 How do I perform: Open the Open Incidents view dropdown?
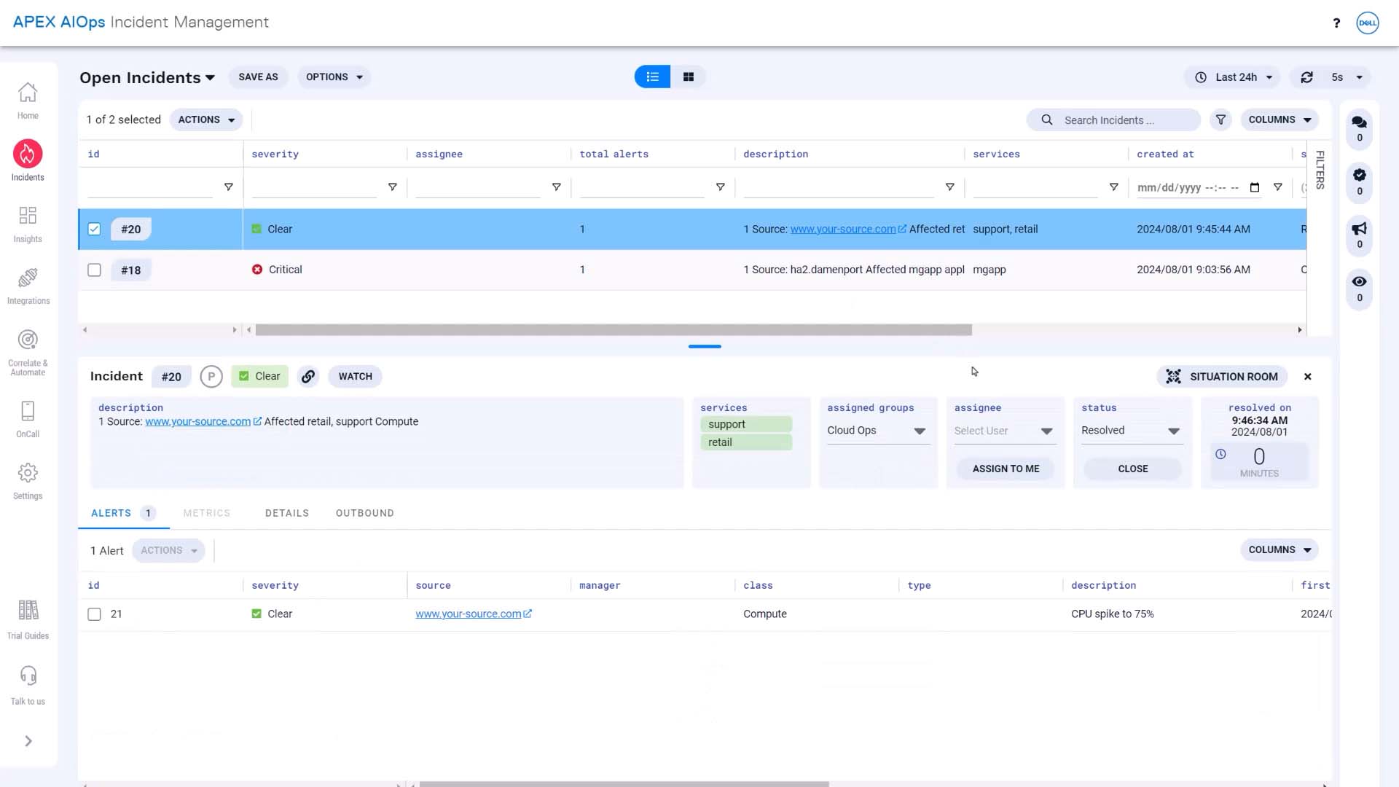pyautogui.click(x=147, y=77)
